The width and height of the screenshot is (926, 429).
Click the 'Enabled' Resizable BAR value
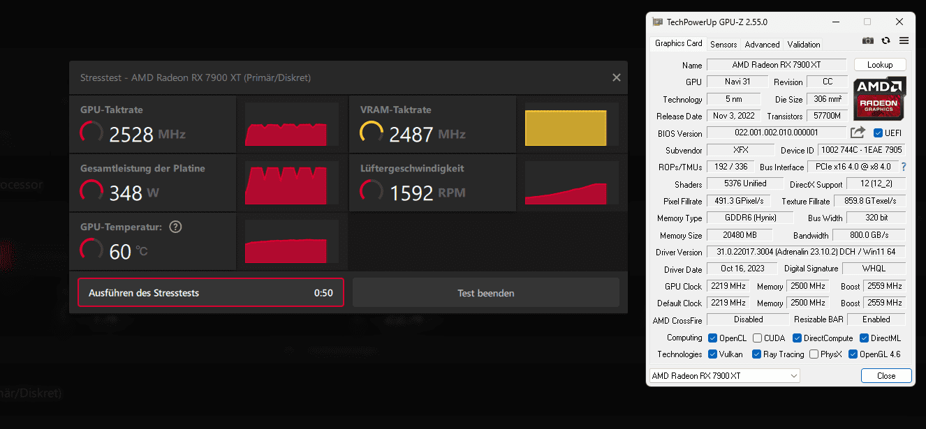coord(876,319)
